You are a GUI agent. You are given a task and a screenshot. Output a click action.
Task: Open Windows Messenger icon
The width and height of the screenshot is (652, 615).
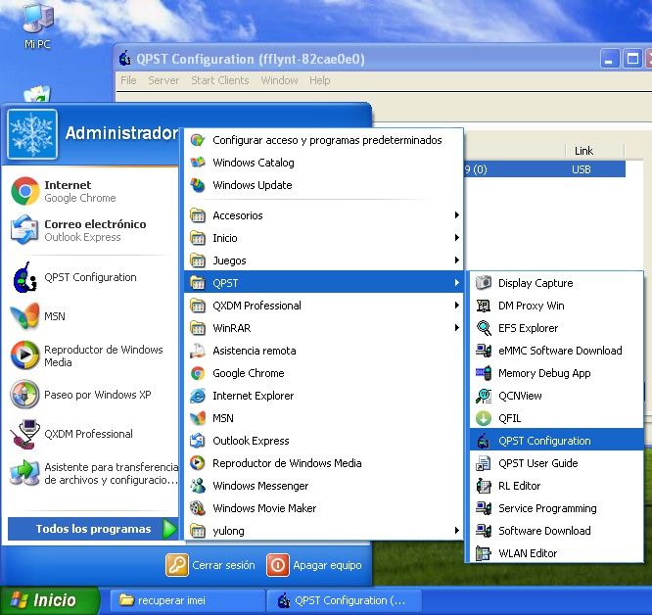198,486
